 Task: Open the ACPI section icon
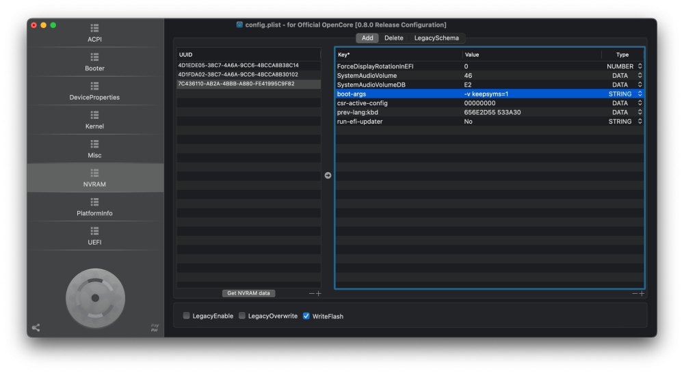coord(94,28)
